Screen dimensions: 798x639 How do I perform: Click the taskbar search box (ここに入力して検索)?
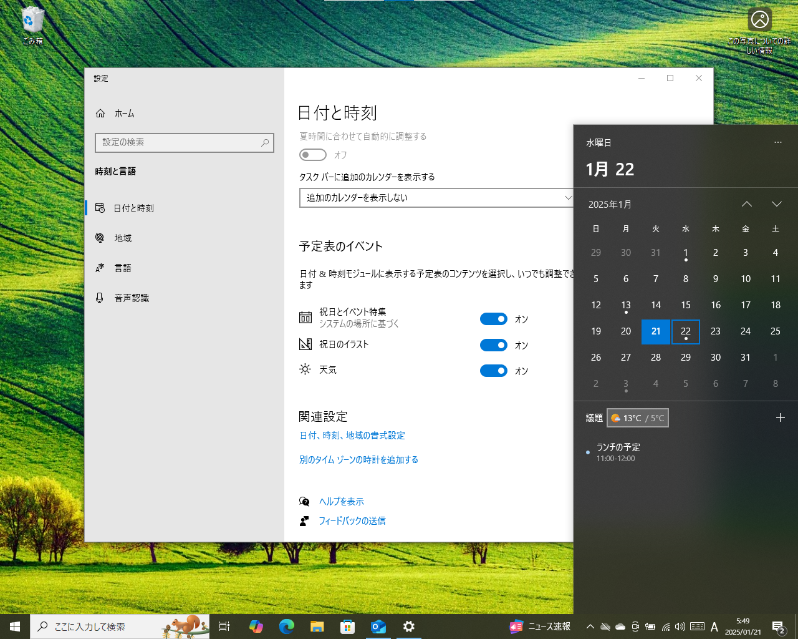(x=120, y=627)
